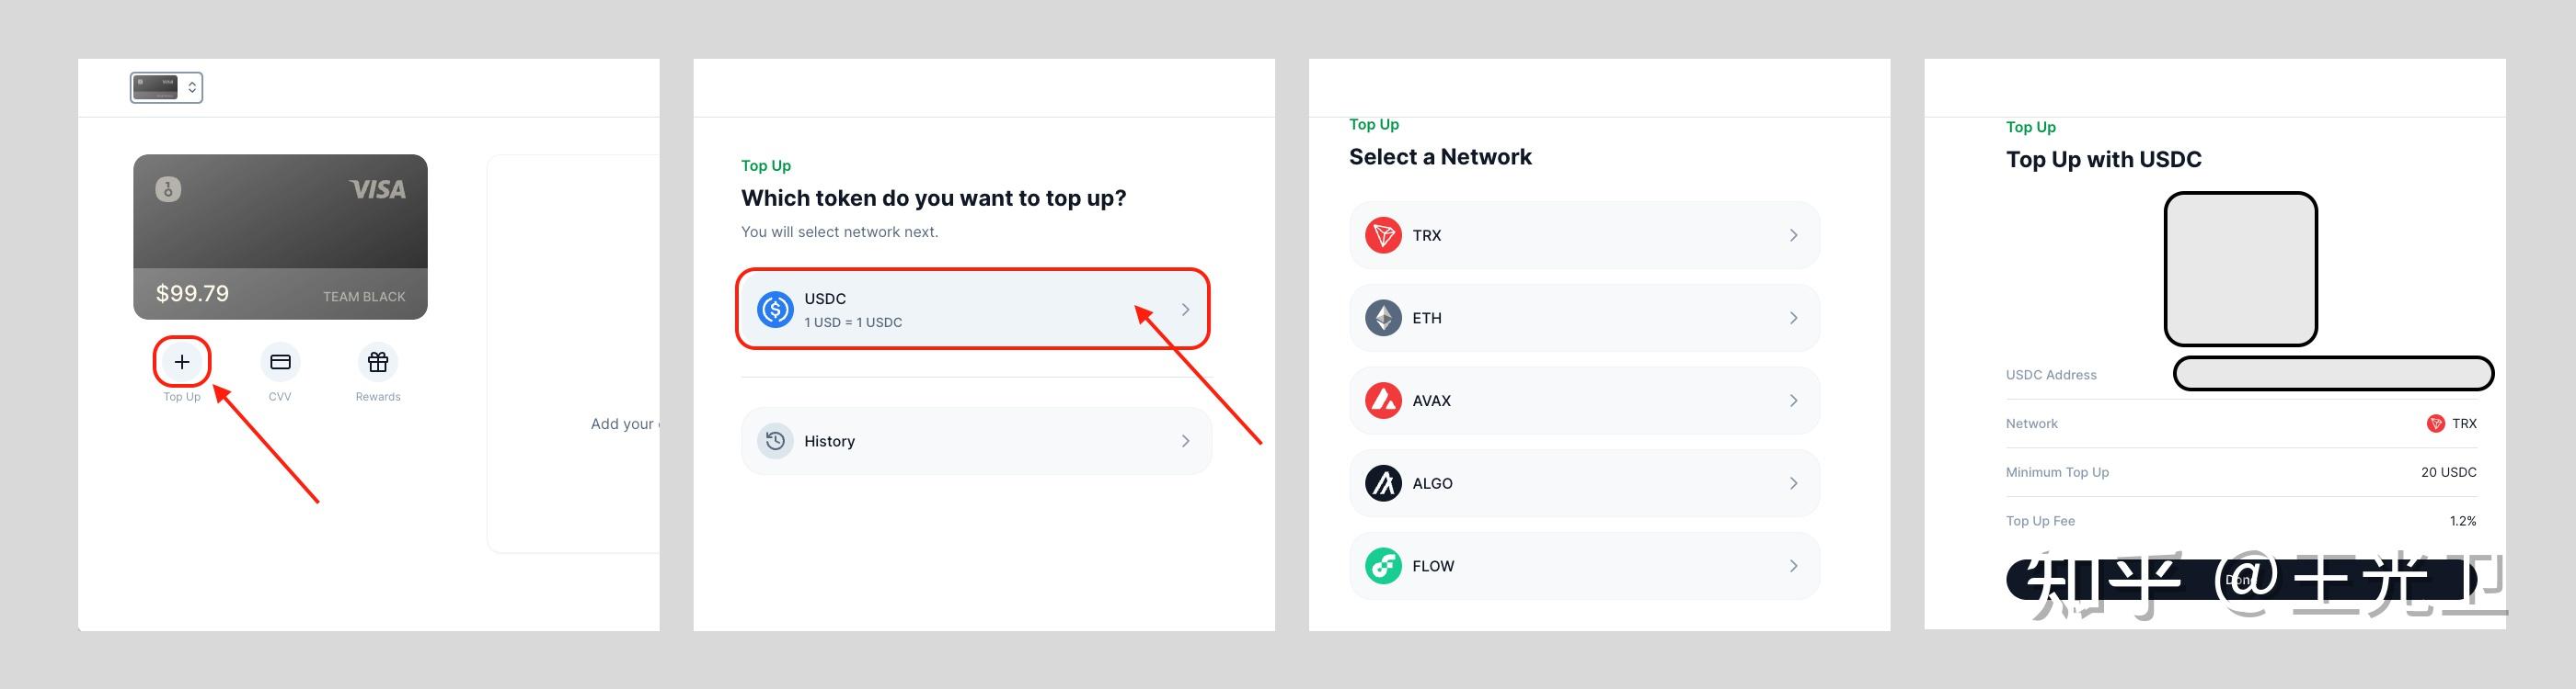The height and width of the screenshot is (689, 2576).
Task: Open the CVV card icon
Action: [280, 361]
